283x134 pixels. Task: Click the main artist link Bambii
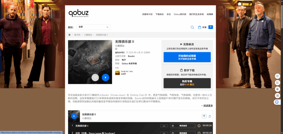point(131,56)
